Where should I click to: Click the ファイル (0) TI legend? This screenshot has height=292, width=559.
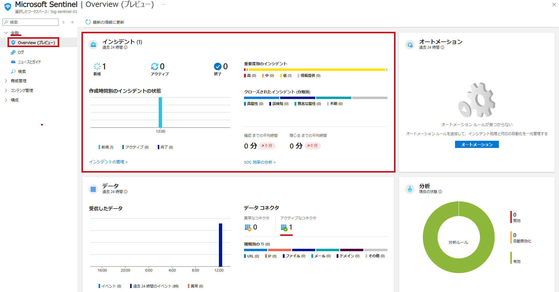(294, 256)
